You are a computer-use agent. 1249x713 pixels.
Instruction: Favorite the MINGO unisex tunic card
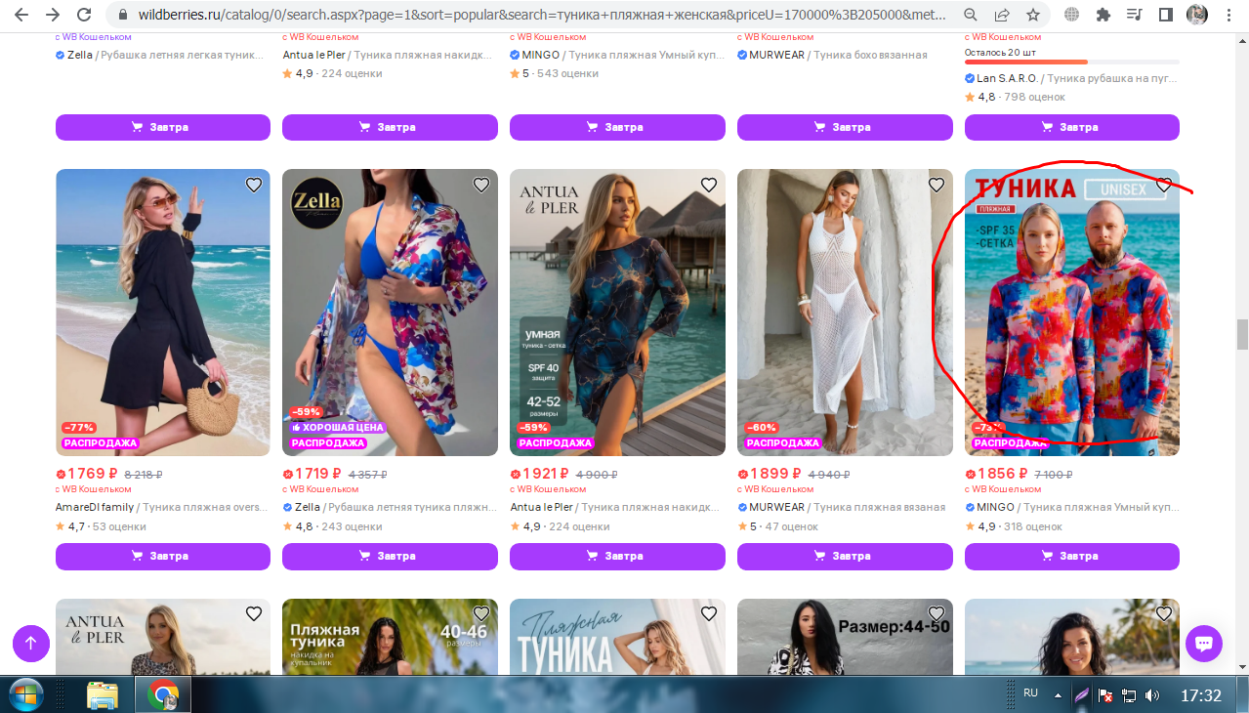[x=1164, y=185]
